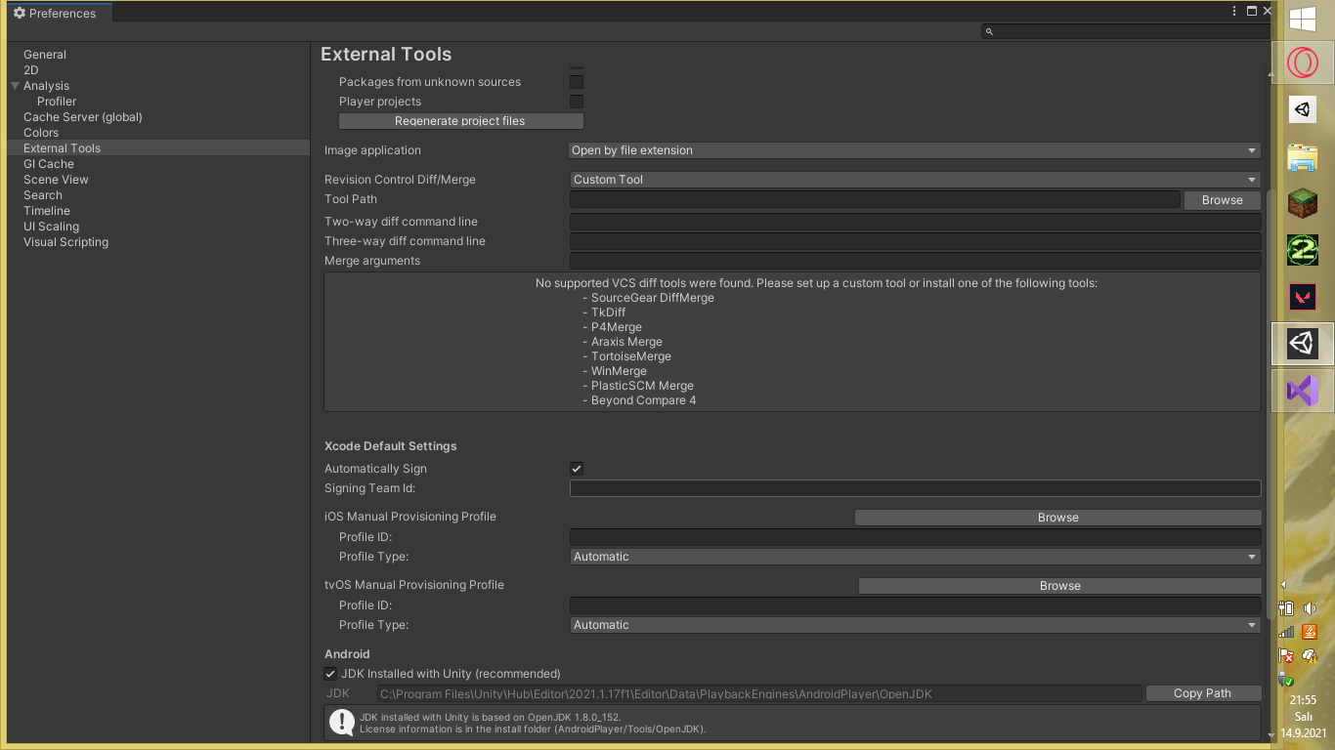
Task: Open the Minecraft taskbar icon
Action: [x=1302, y=203]
